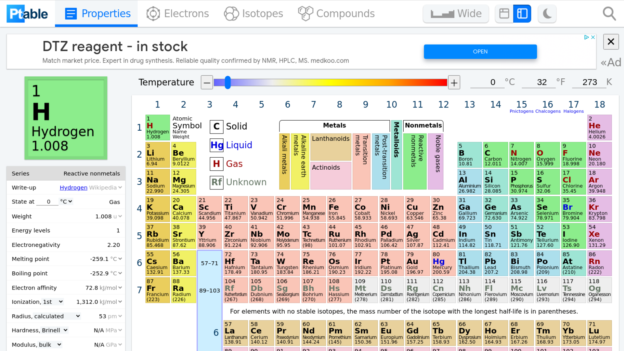Select the Iron element tile
Viewport: 624px width, 351px height.
click(x=339, y=209)
